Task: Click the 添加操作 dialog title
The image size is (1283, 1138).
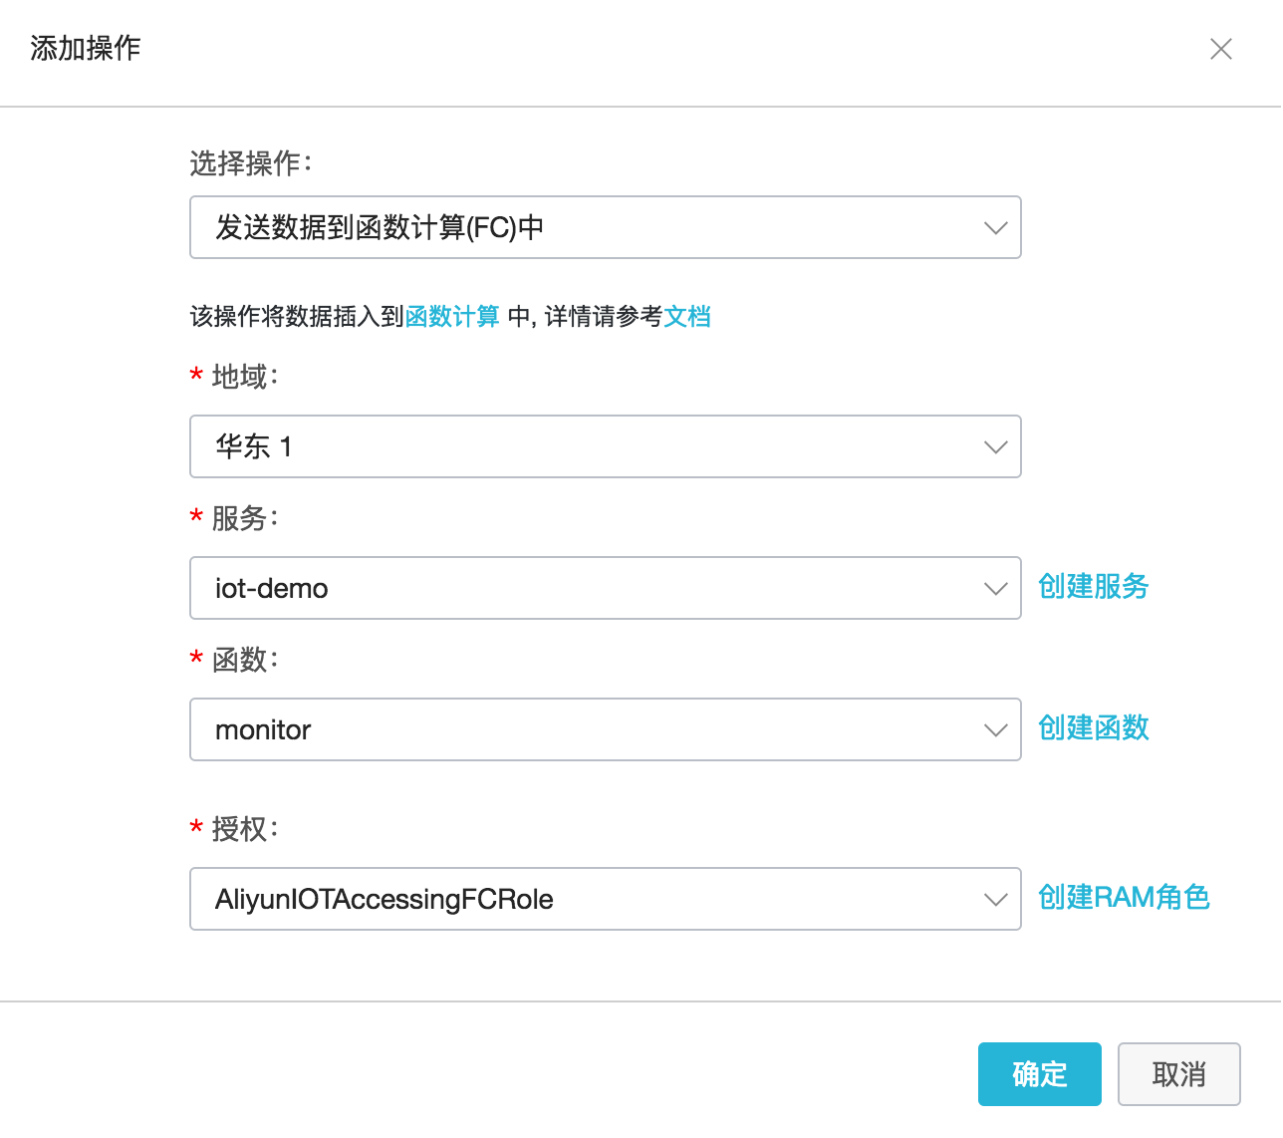Action: point(85,48)
